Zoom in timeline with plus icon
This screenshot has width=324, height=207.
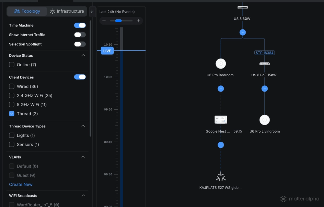coord(138,21)
